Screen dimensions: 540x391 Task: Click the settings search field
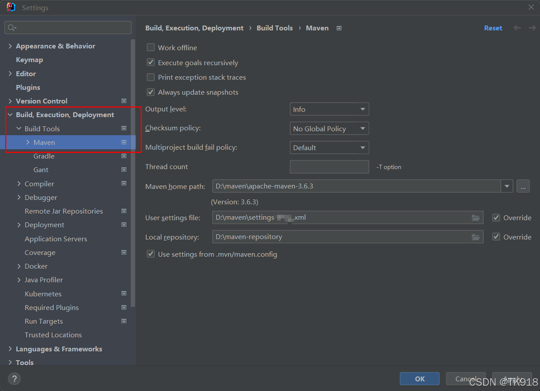tap(68, 28)
